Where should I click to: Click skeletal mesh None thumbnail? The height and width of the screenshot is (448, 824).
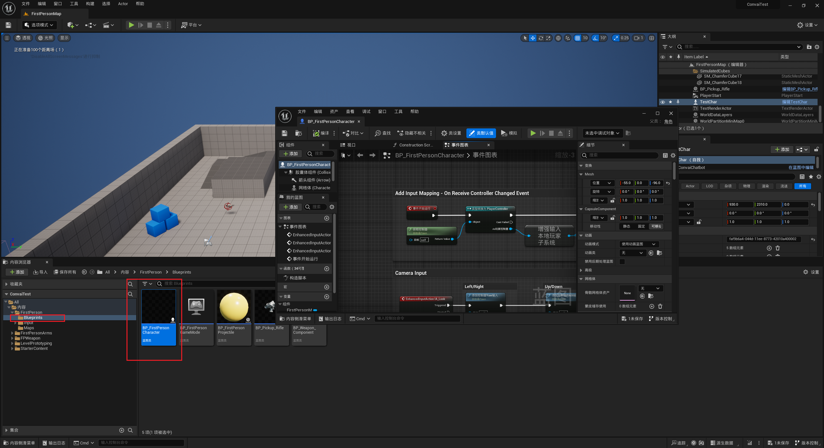pos(627,293)
